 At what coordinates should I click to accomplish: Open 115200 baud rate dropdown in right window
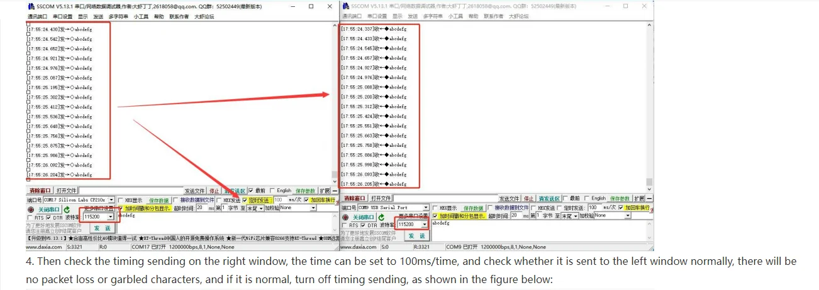[x=424, y=224]
